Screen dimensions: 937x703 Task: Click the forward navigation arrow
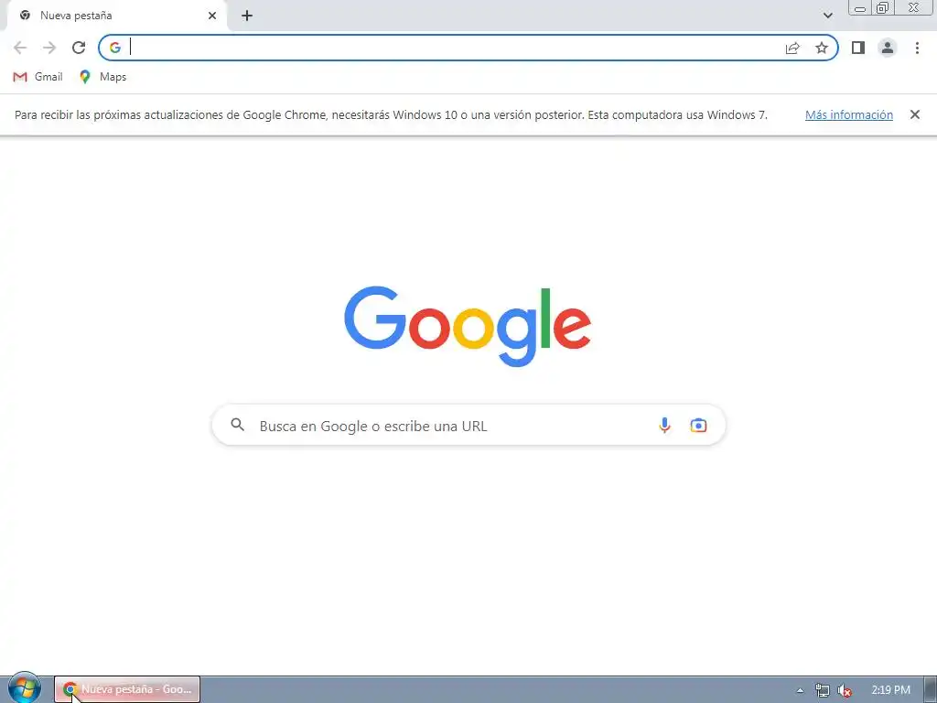tap(49, 48)
